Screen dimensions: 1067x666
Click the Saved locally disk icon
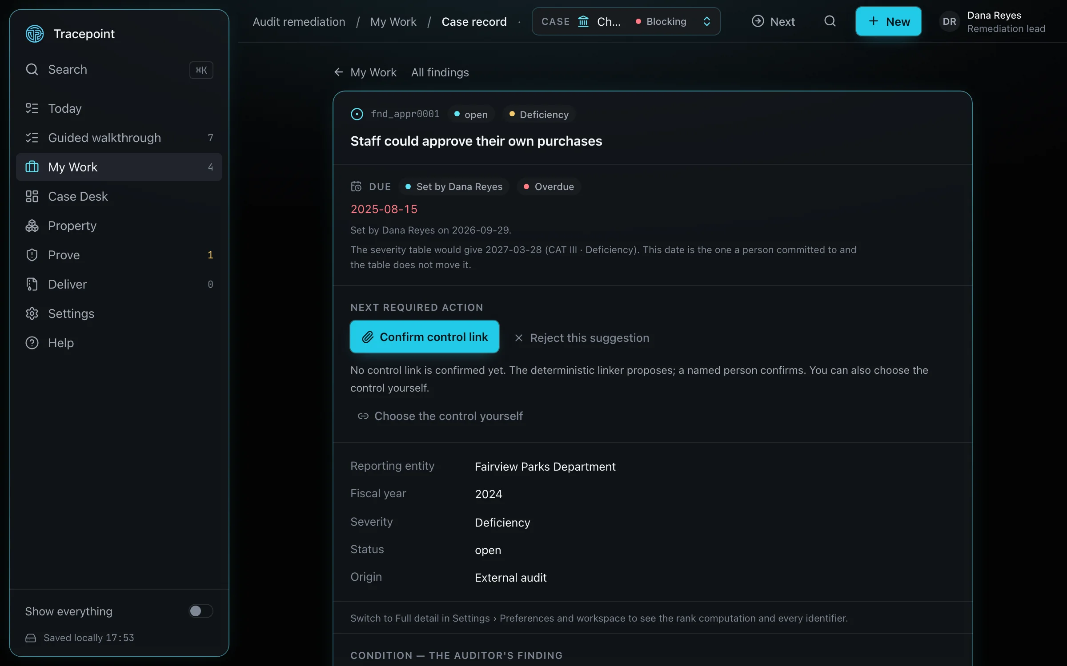pyautogui.click(x=31, y=638)
